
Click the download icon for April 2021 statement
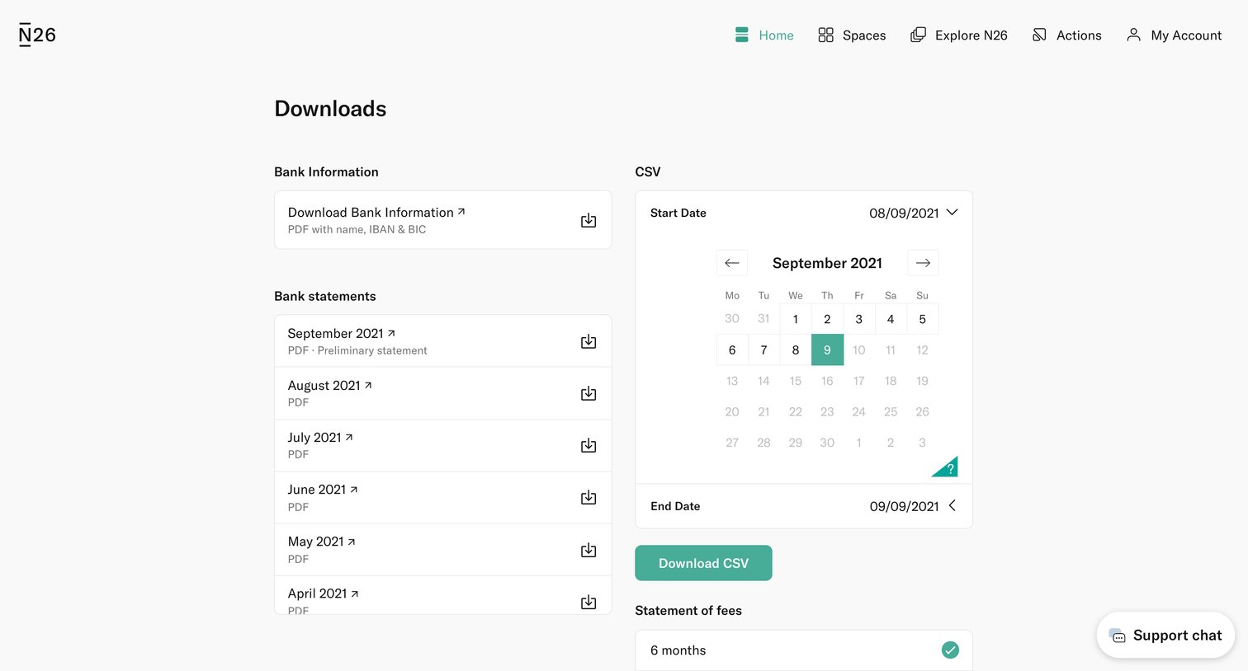(589, 602)
